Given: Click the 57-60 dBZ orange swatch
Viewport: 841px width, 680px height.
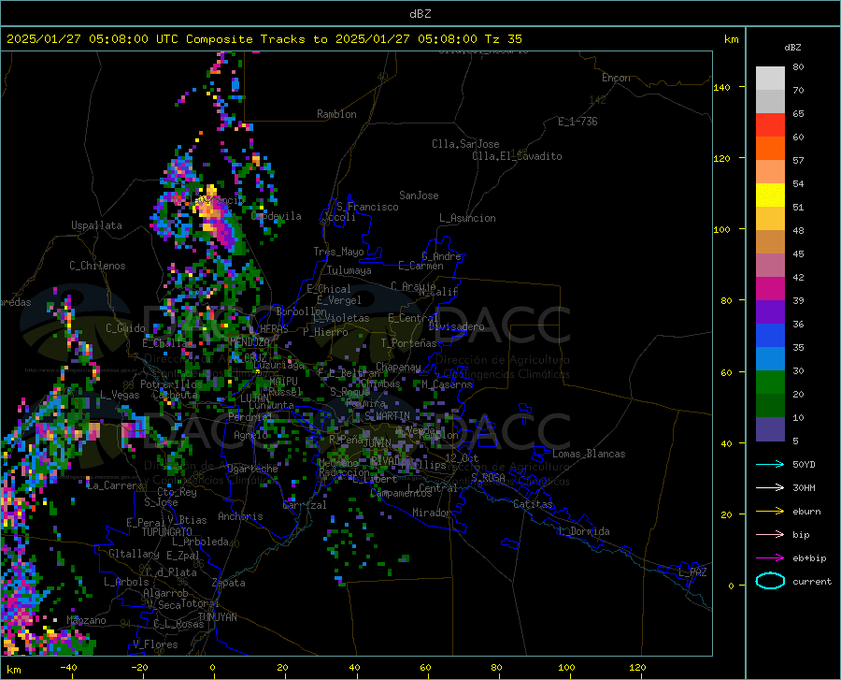Looking at the screenshot, I should (x=770, y=149).
